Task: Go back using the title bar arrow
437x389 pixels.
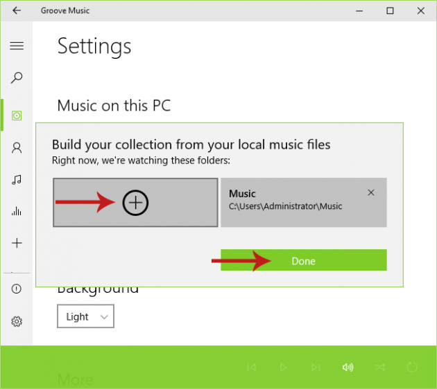Action: click(x=17, y=11)
